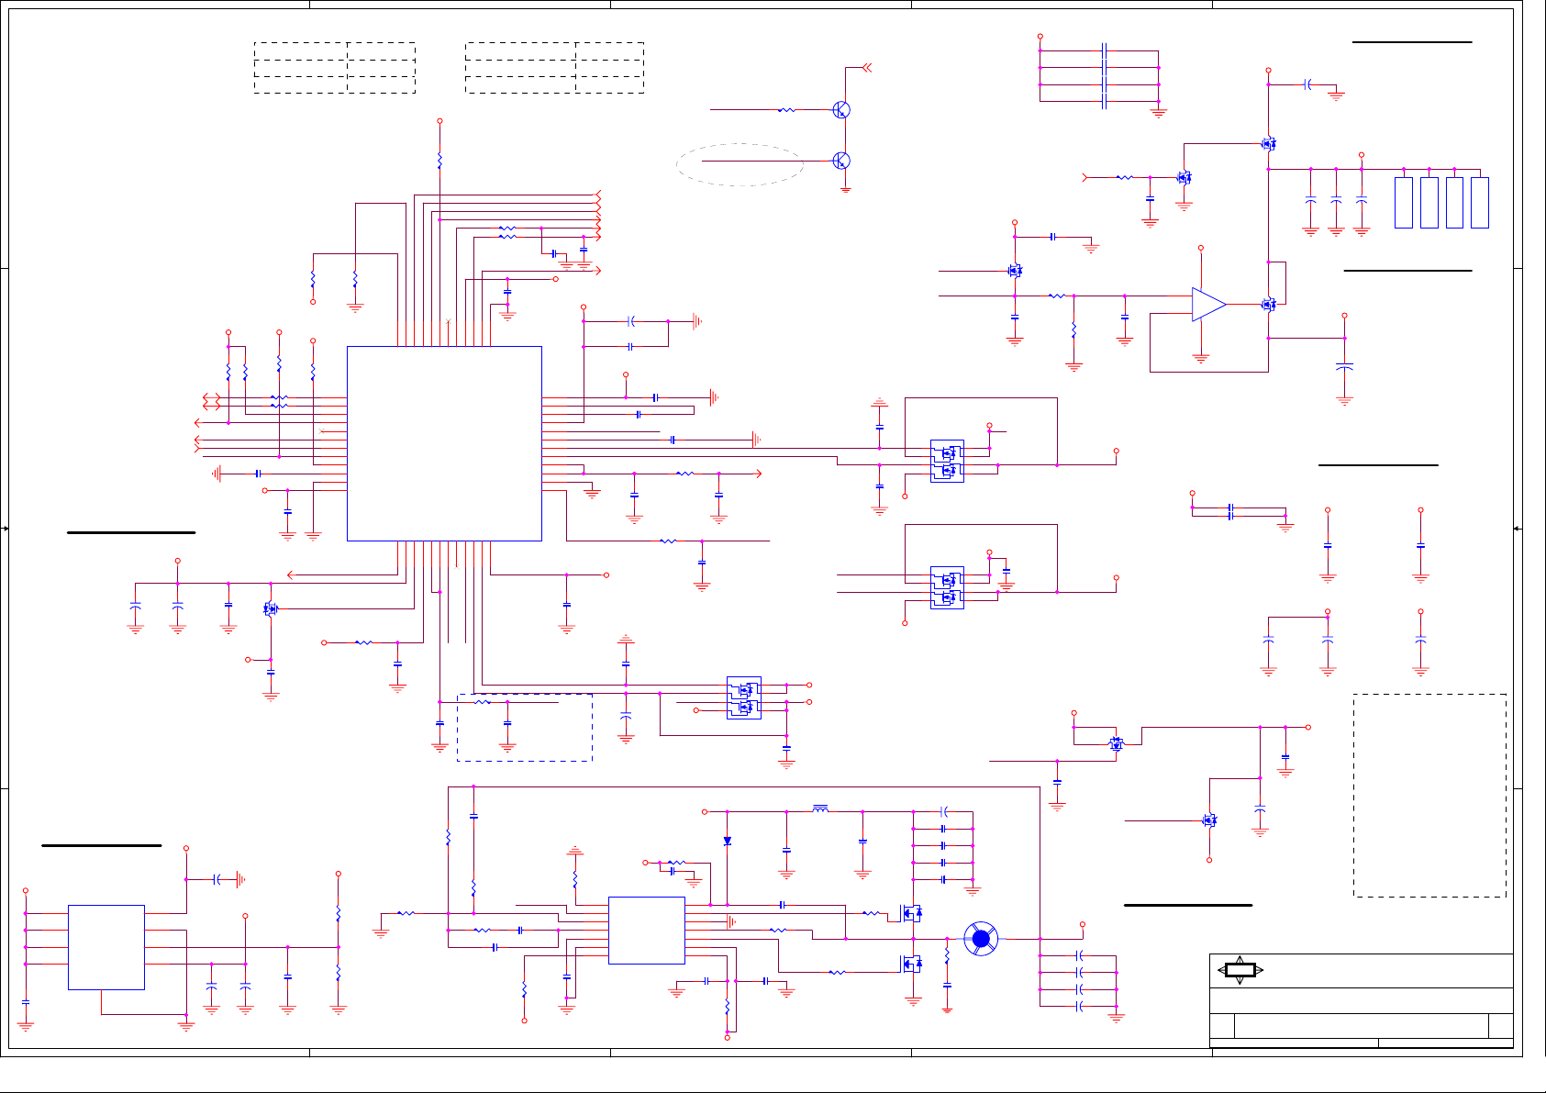Select the small IC rectangle in bottom-center circuit
The image size is (1546, 1093).
[x=647, y=931]
